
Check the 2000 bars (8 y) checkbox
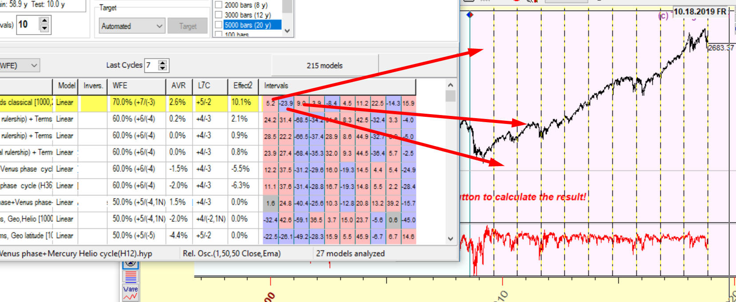[x=219, y=5]
